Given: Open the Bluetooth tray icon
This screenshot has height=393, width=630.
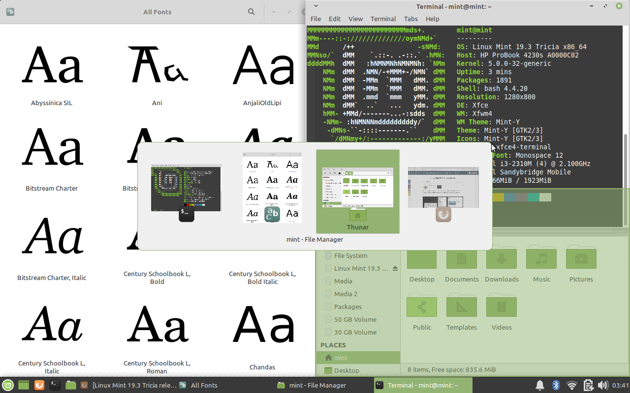Looking at the screenshot, I should click(556, 385).
